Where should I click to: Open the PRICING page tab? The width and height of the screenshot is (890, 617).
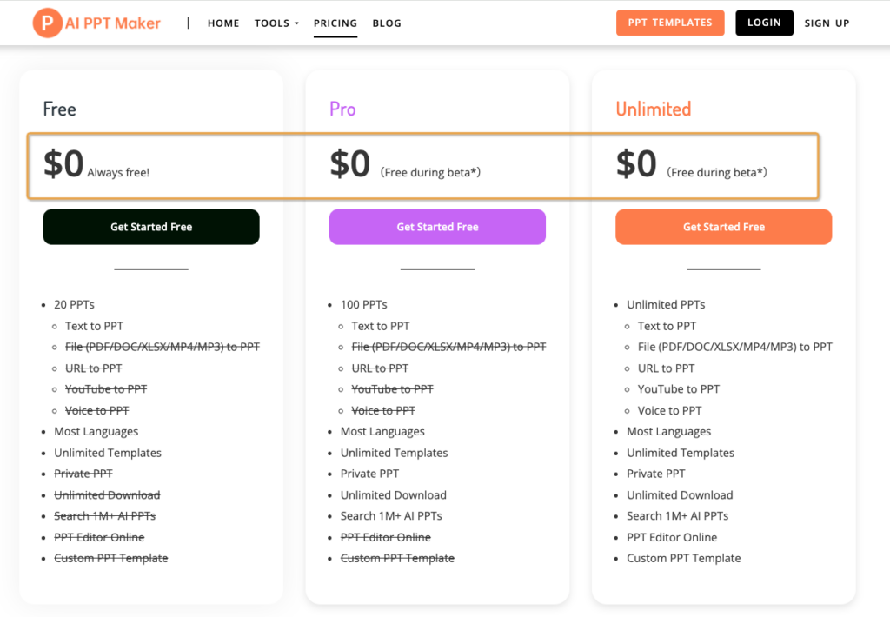(x=335, y=23)
